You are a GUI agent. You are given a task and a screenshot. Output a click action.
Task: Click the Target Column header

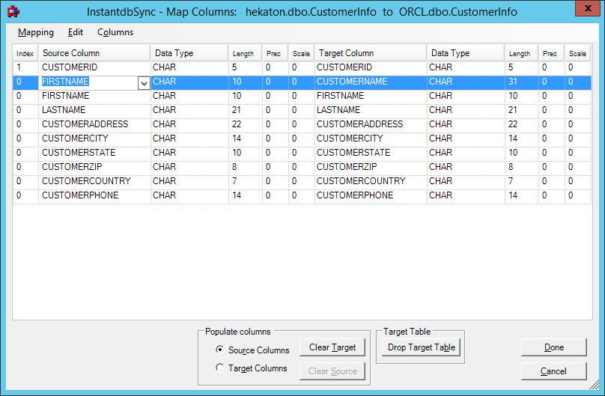[371, 53]
